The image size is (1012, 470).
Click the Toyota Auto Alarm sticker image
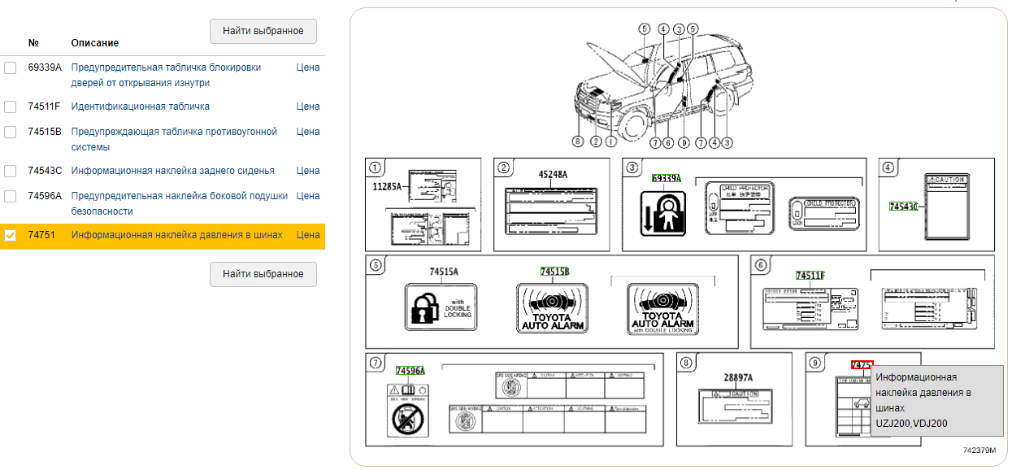(552, 307)
